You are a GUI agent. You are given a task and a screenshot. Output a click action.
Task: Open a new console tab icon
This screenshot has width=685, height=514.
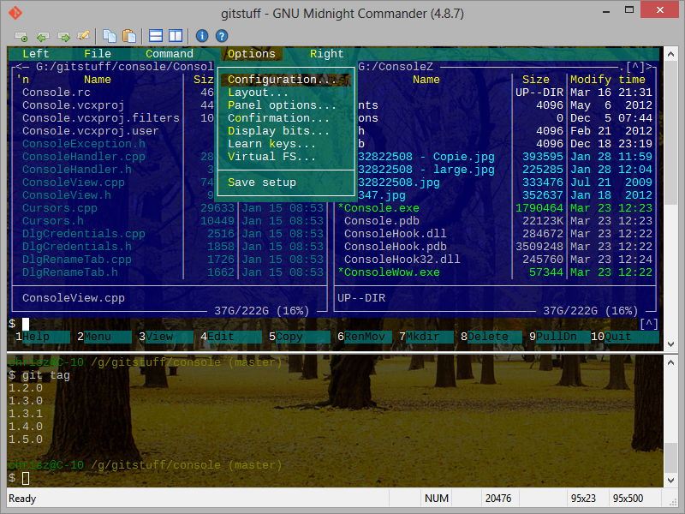tap(22, 36)
